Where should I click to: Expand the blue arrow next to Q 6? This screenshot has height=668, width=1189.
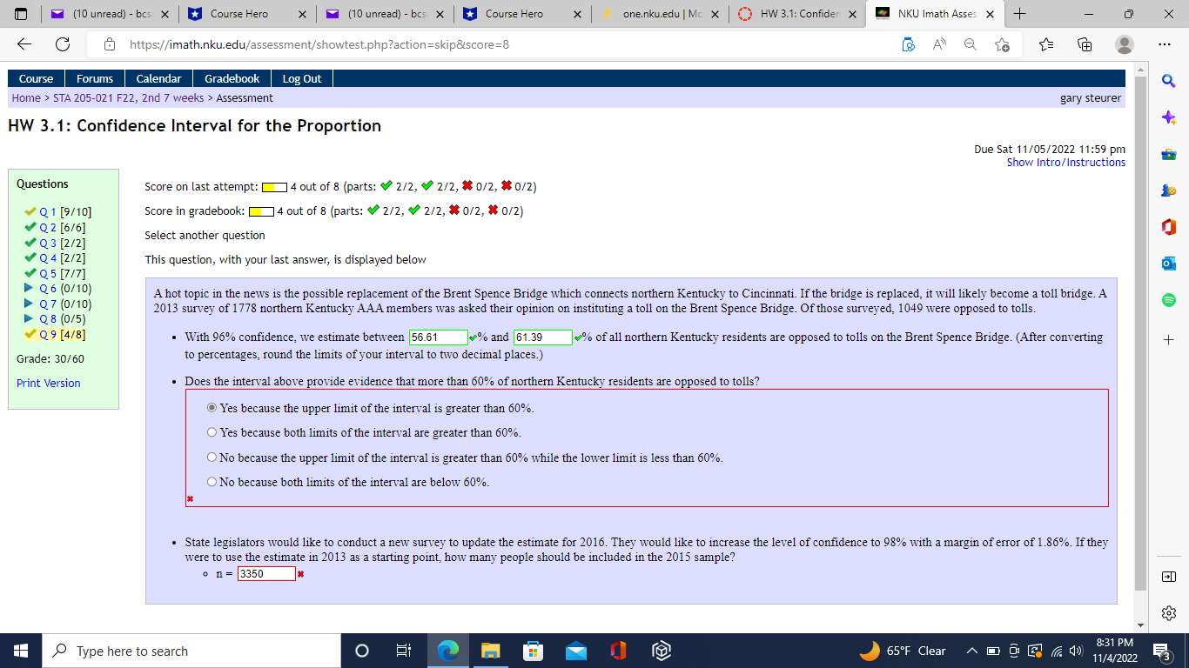click(30, 288)
